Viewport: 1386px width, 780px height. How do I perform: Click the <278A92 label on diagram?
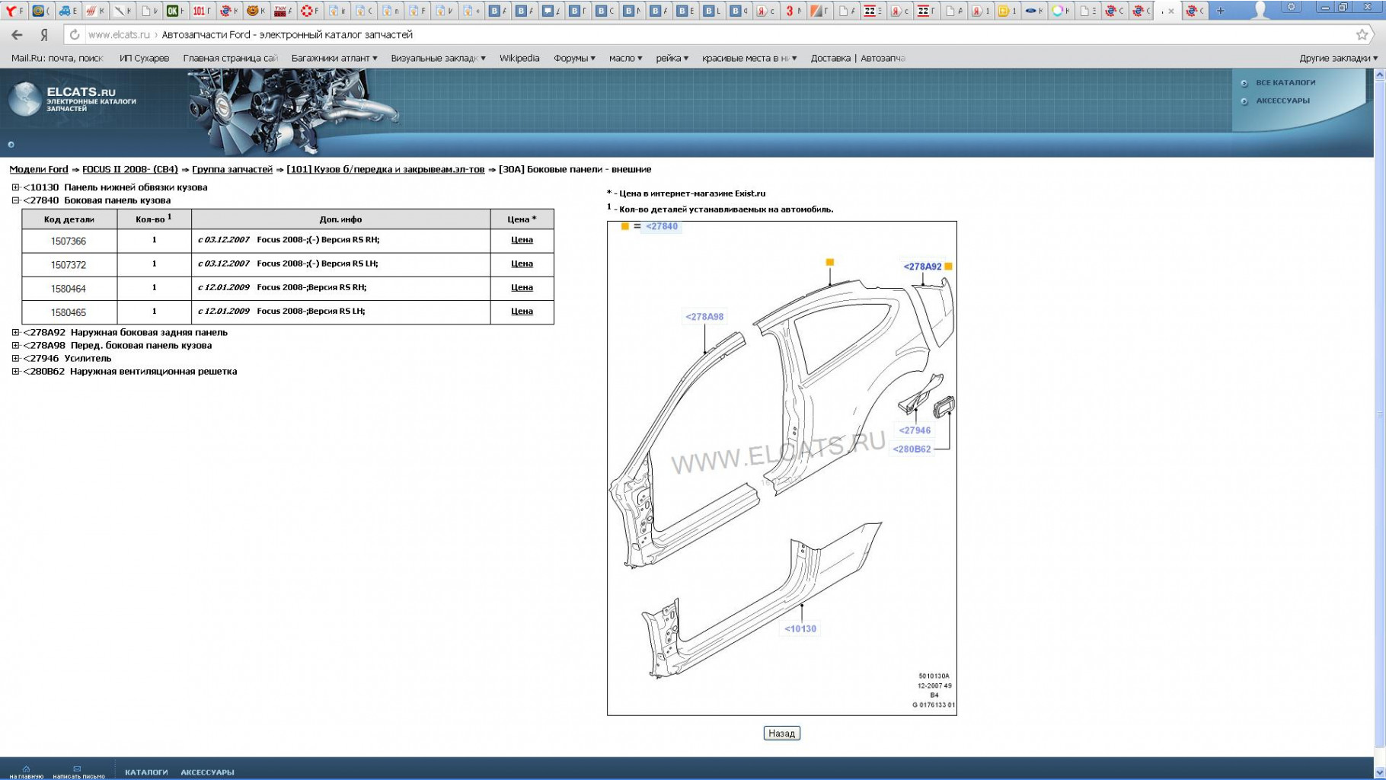pyautogui.click(x=922, y=267)
